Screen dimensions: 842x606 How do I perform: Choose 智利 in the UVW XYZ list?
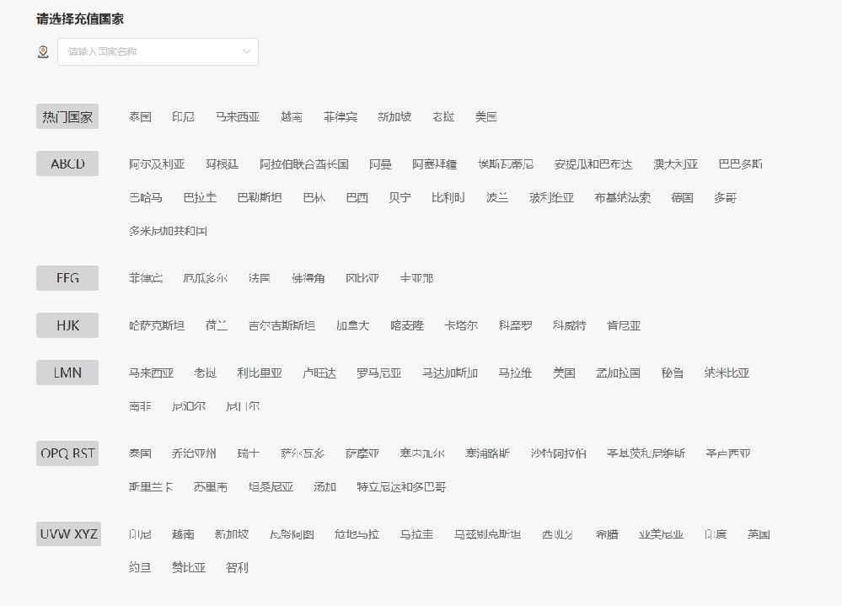pyautogui.click(x=238, y=567)
